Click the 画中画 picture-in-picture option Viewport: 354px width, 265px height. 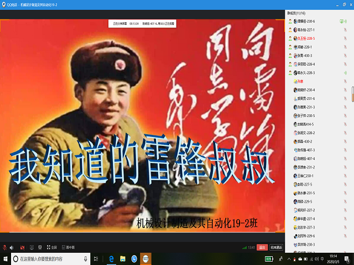pyautogui.click(x=68, y=247)
